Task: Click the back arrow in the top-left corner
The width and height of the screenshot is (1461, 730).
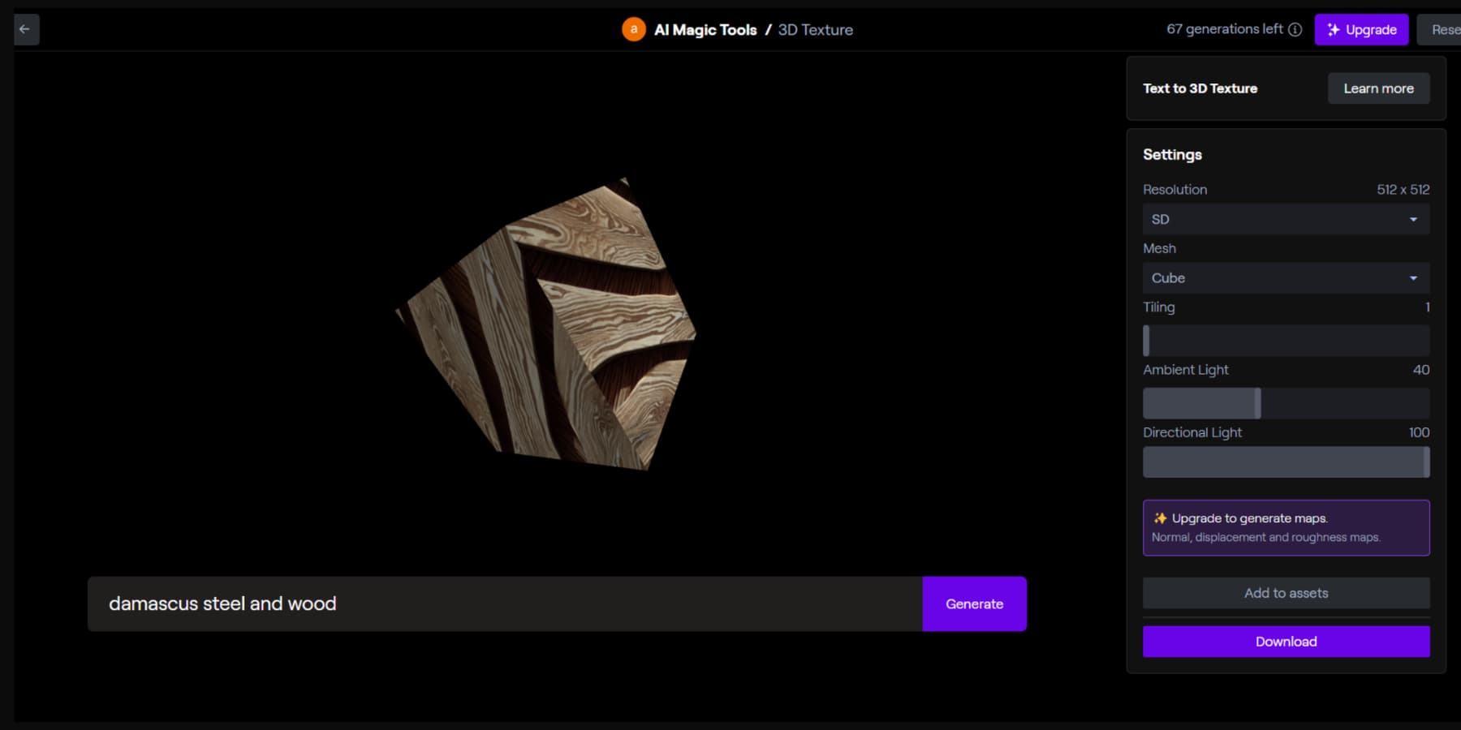Action: [x=24, y=29]
